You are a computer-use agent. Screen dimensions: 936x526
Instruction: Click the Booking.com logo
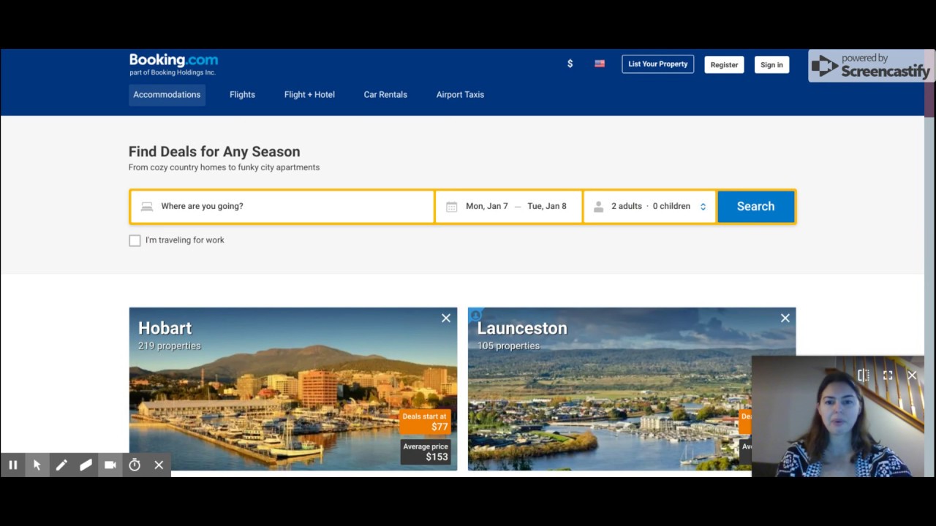pyautogui.click(x=173, y=61)
